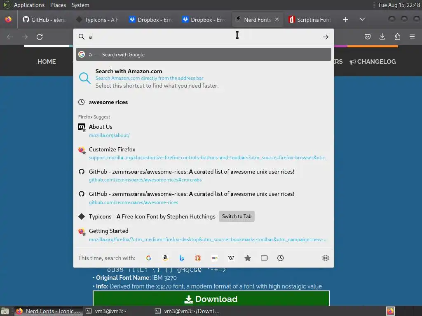This screenshot has height=316, width=422.
Task: Search this time with Google icon
Action: (x=148, y=258)
